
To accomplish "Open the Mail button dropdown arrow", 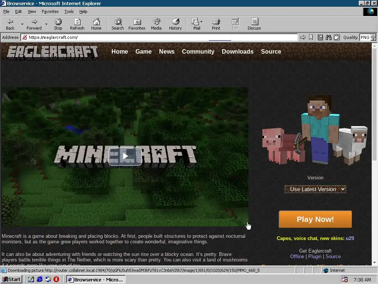I will [202, 22].
